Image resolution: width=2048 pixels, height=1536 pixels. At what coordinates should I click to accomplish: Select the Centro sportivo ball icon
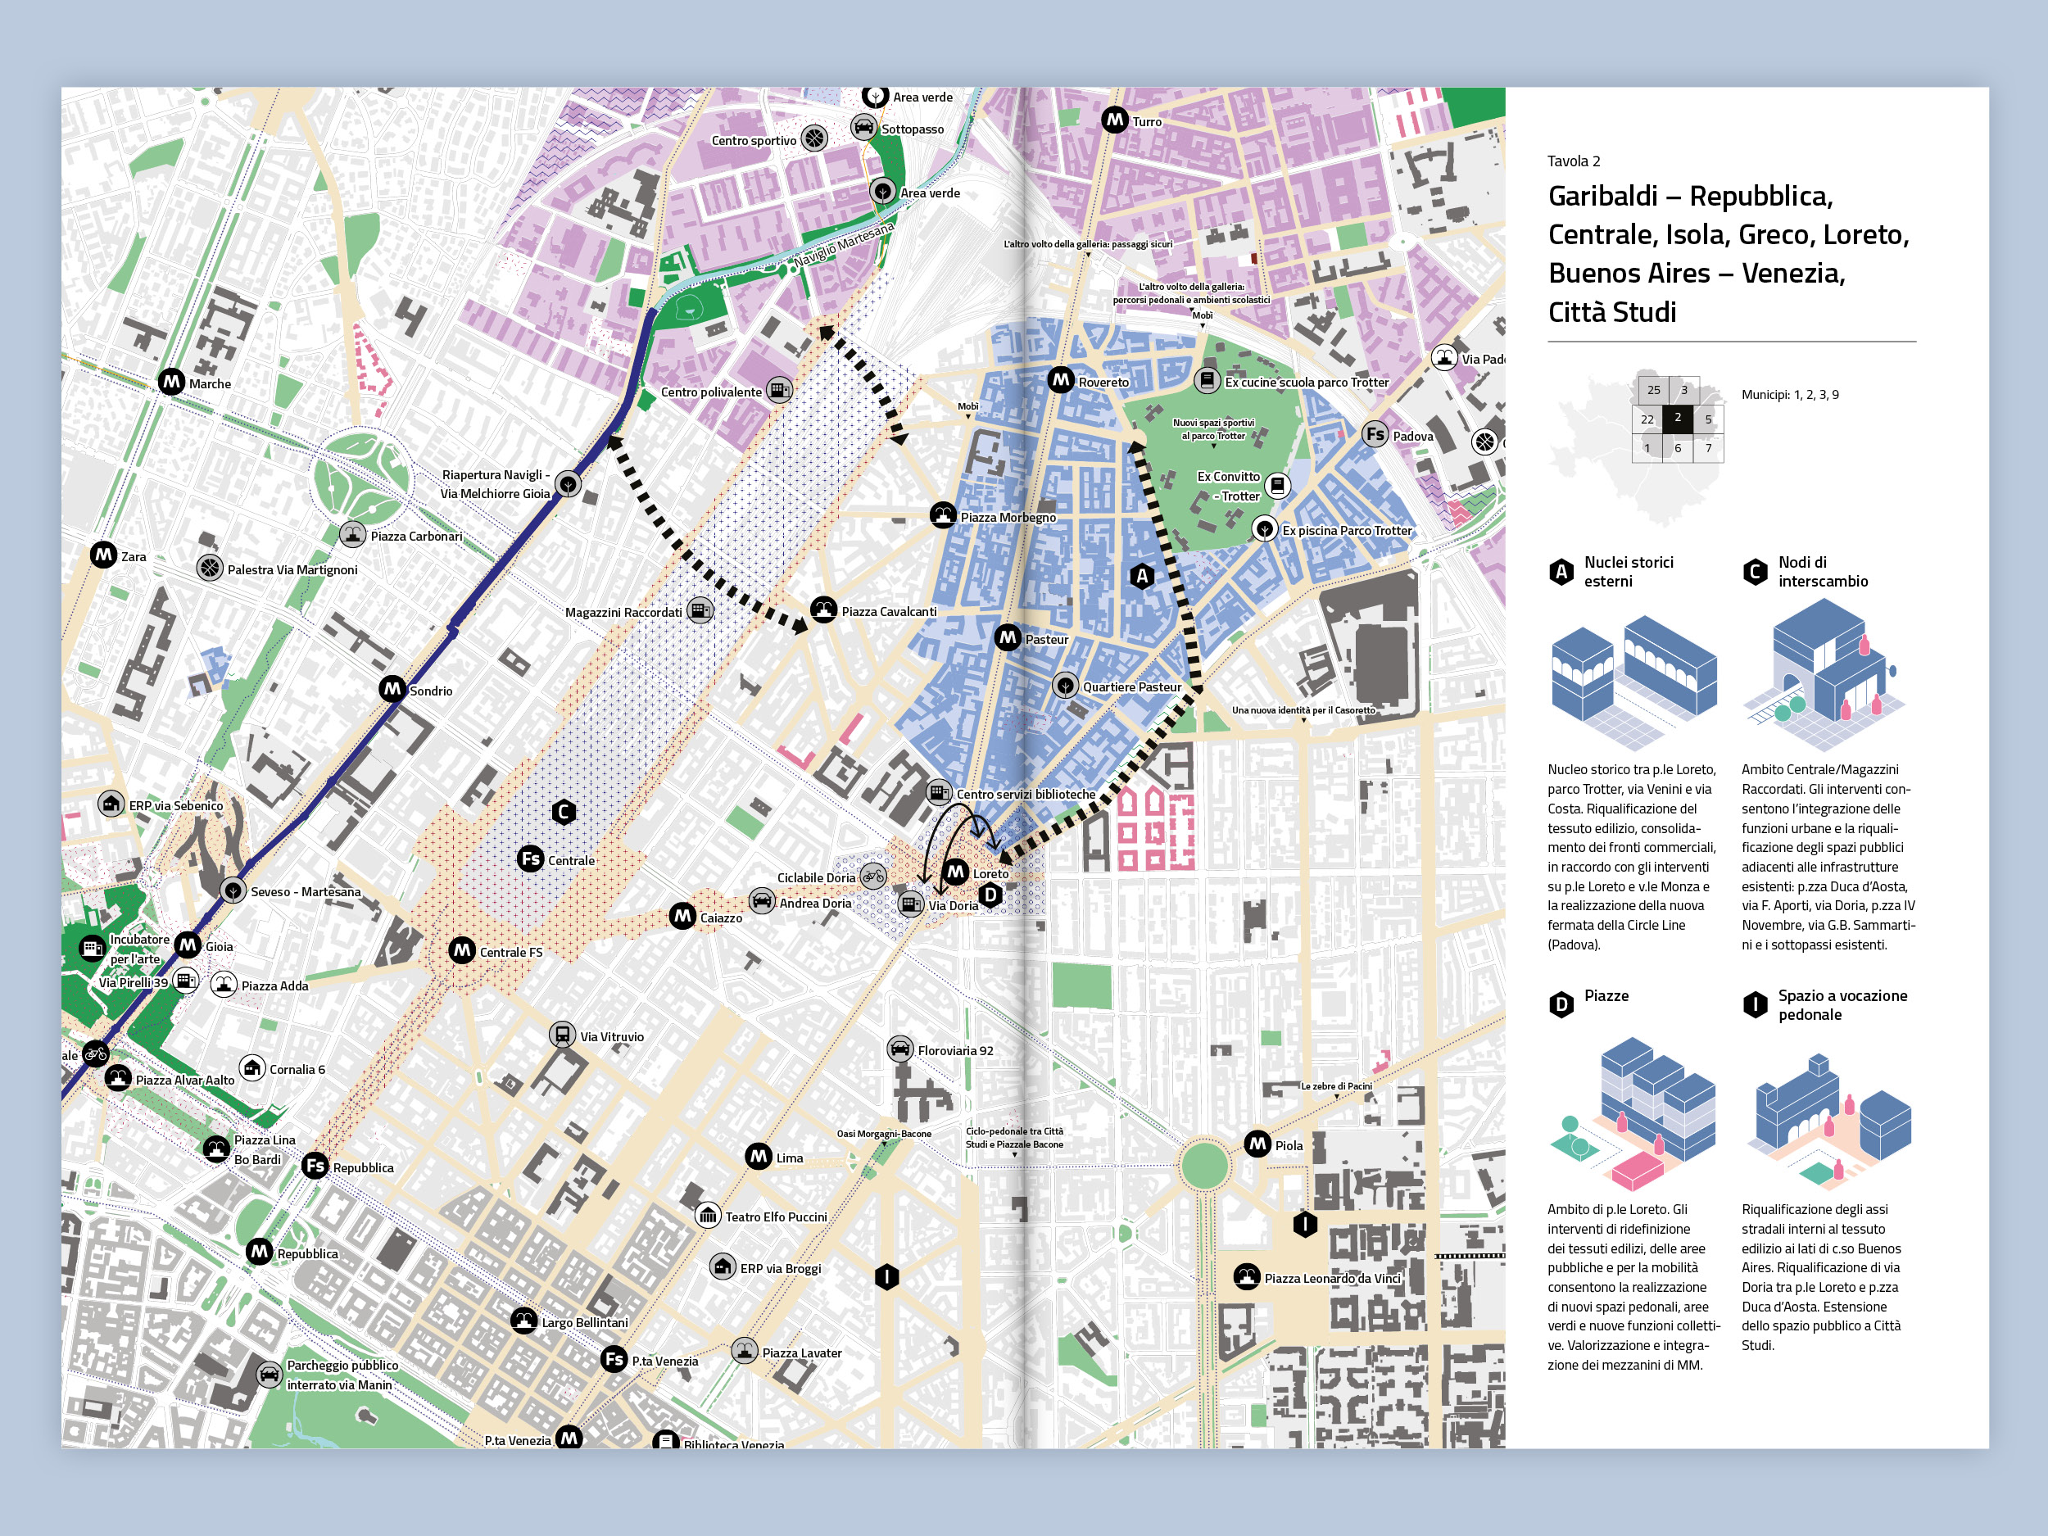(x=813, y=138)
